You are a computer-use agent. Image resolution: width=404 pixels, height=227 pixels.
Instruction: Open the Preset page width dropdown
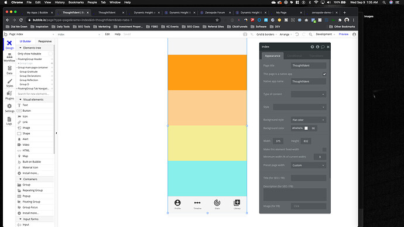coord(309,165)
